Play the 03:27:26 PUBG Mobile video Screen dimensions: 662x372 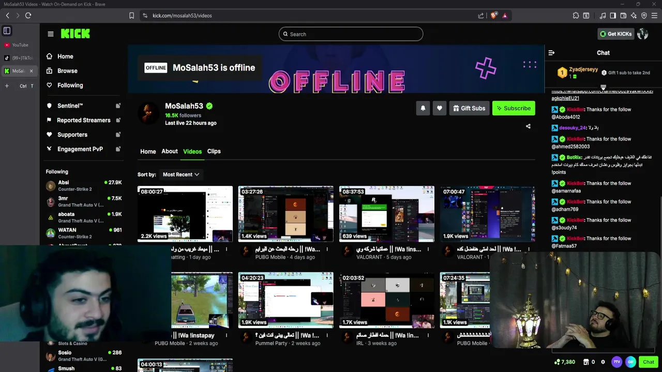286,214
